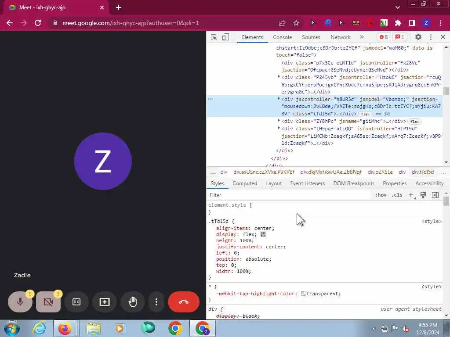Bookmark the page with the star icon
The height and width of the screenshot is (337, 450).
(296, 23)
